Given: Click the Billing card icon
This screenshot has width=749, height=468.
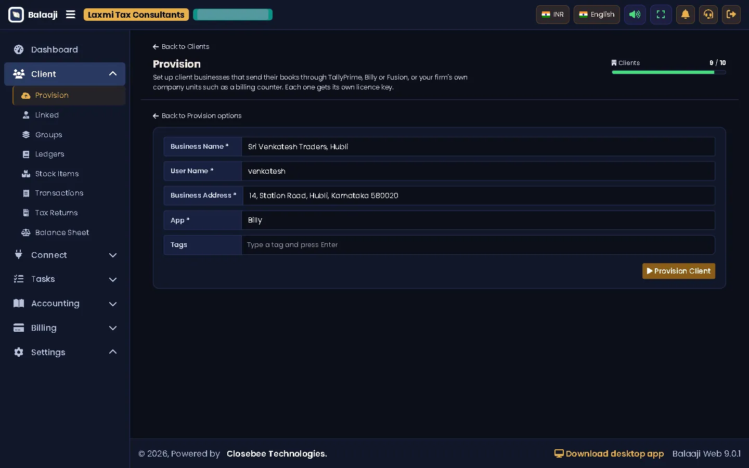Looking at the screenshot, I should tap(19, 328).
